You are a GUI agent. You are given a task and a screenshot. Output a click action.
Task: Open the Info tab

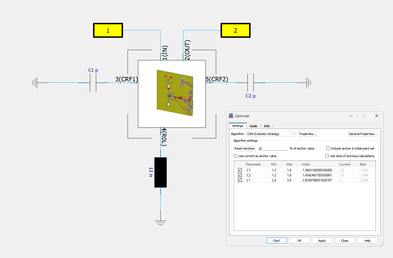point(267,126)
